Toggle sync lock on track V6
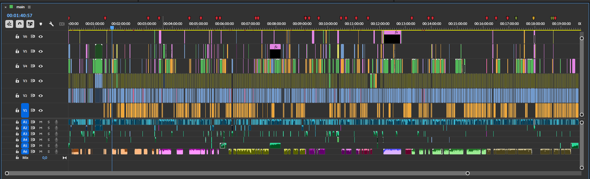The image size is (590, 179). (33, 36)
